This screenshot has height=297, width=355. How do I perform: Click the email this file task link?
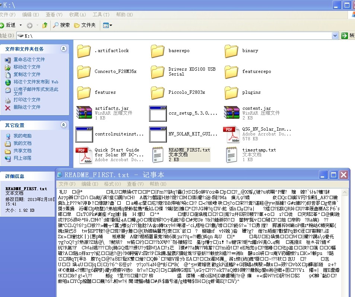[36, 91]
